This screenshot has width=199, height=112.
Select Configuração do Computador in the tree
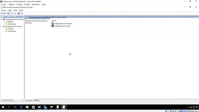(x=15, y=19)
